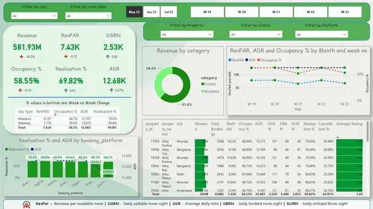Click the Occupancy % down-arrow indicator
The height and width of the screenshot is (209, 373).
[20, 90]
